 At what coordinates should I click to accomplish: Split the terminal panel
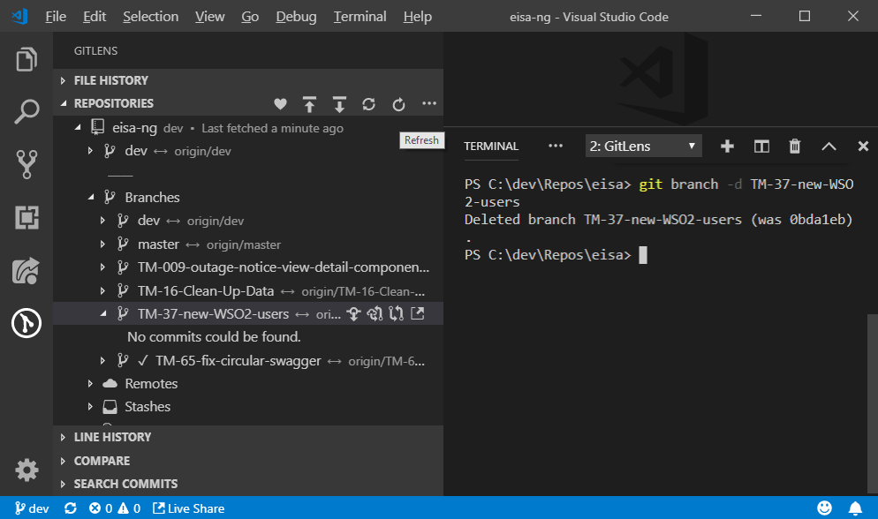[761, 147]
